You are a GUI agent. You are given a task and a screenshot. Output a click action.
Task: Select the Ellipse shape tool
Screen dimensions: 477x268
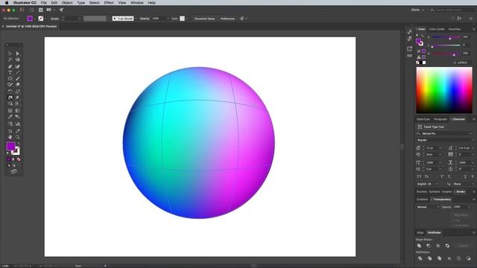10,79
